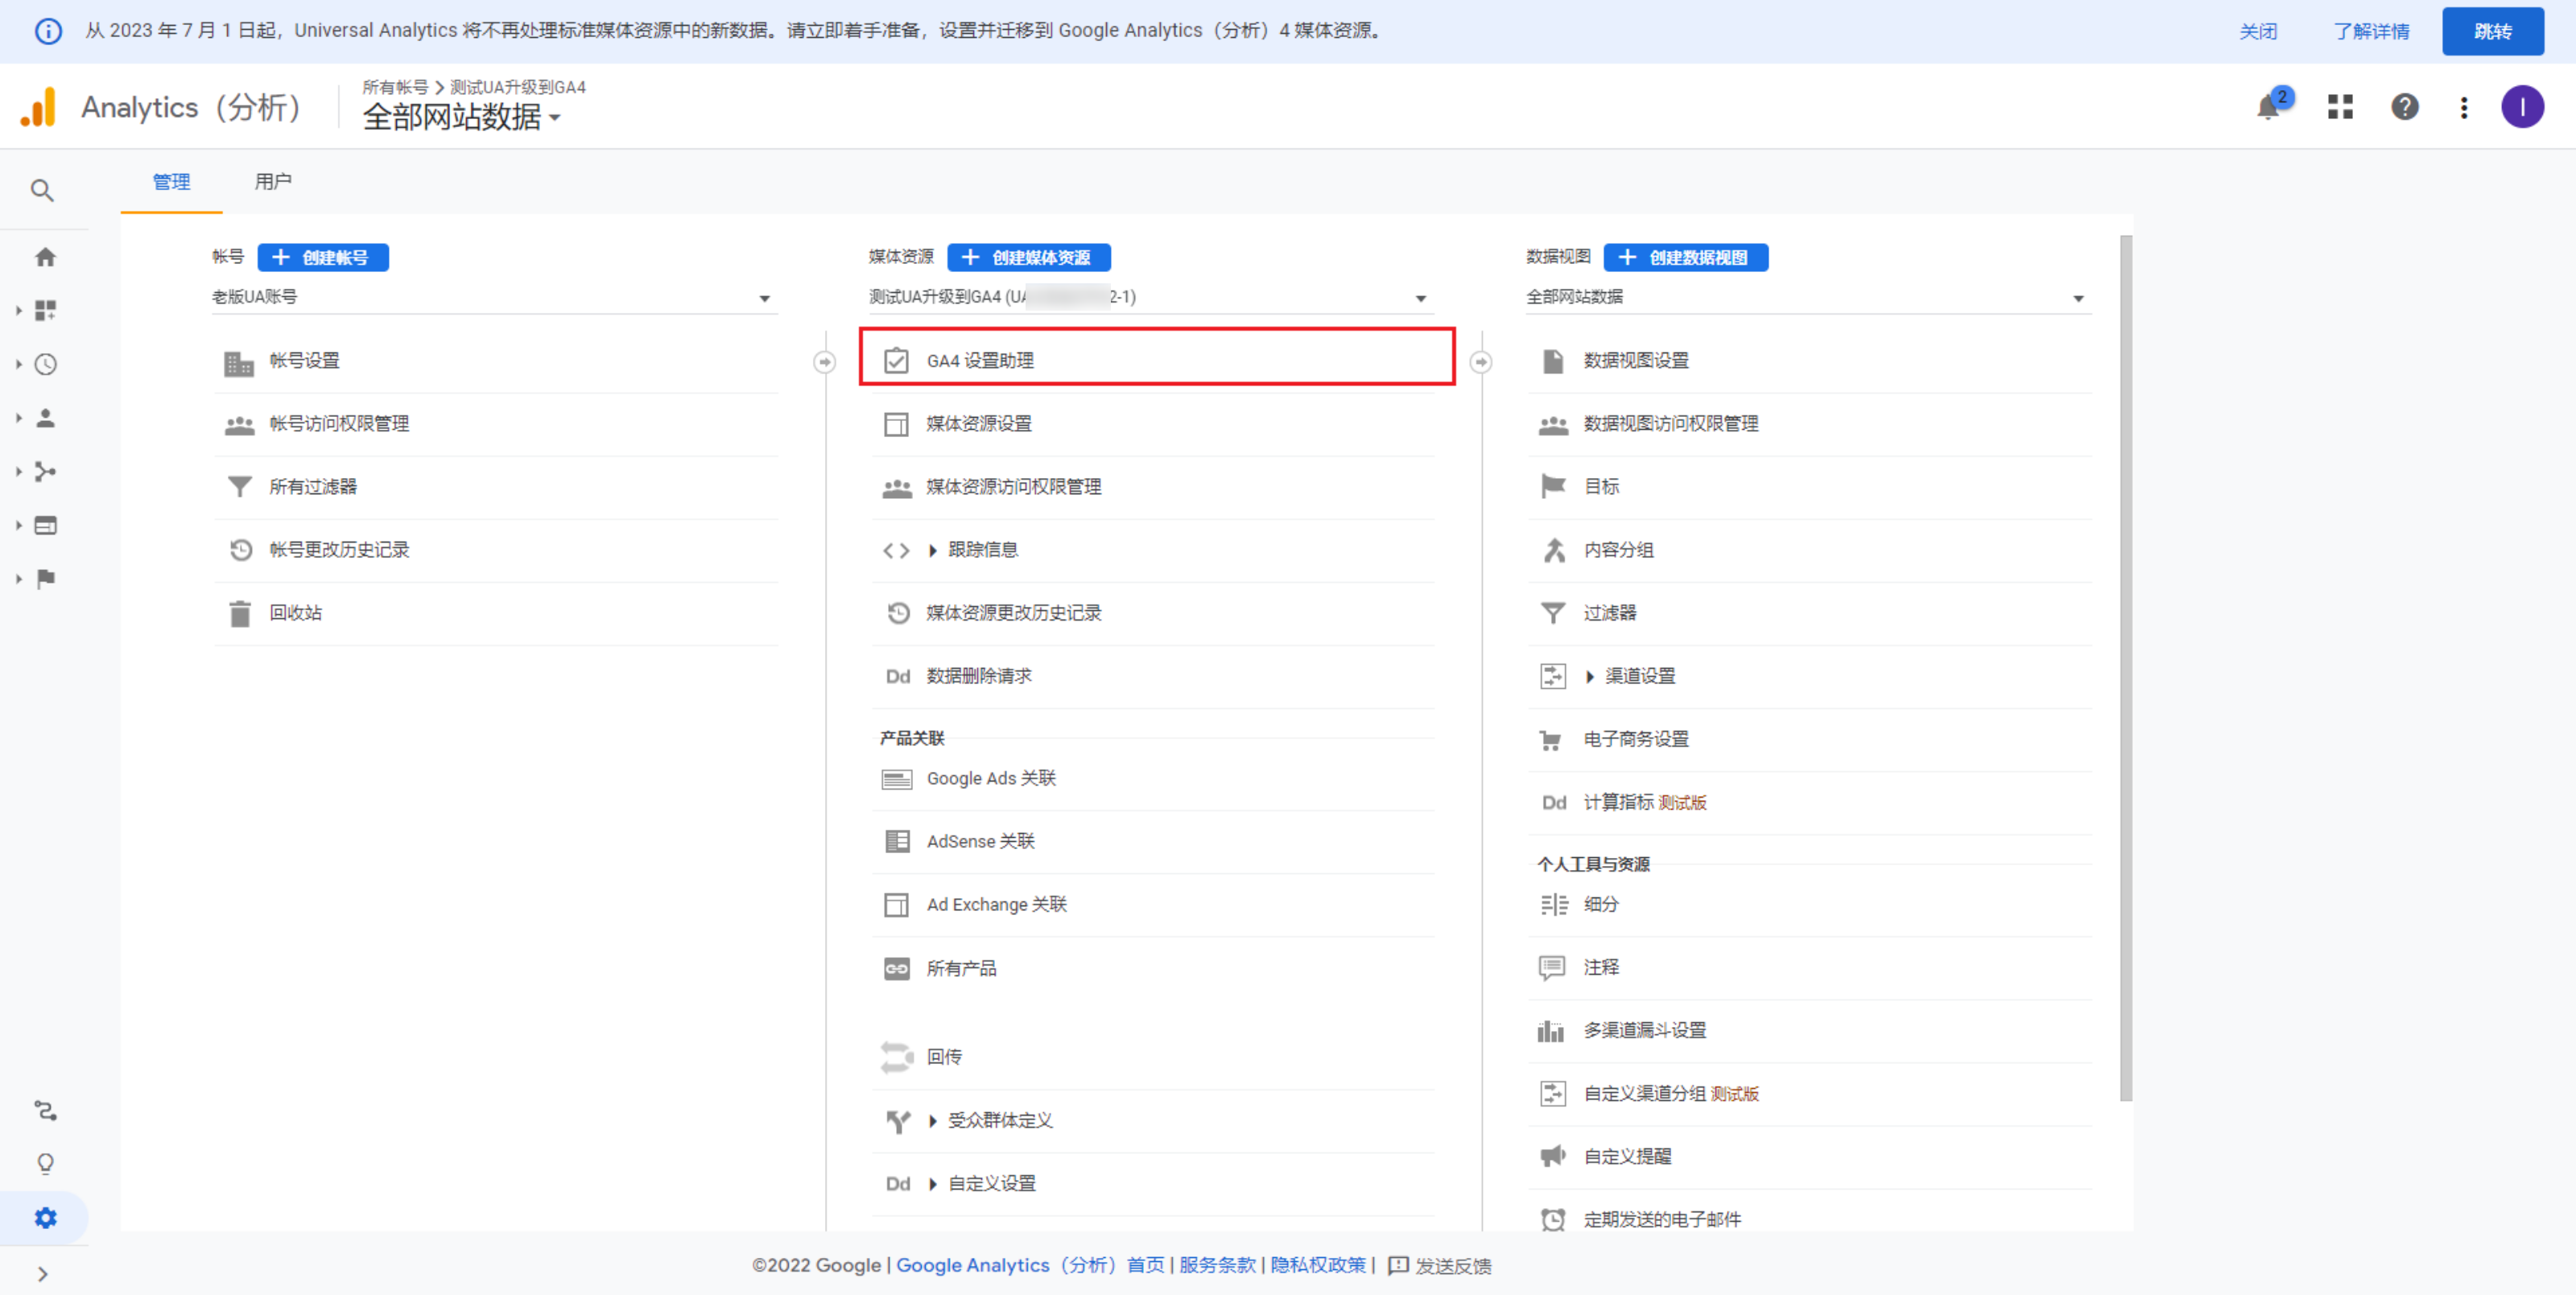
Task: Click the 所有帐号 breadcrumb
Action: point(395,87)
